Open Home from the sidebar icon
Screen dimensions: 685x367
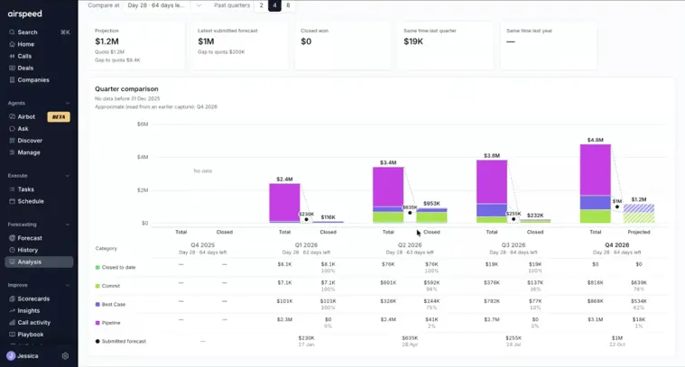12,44
